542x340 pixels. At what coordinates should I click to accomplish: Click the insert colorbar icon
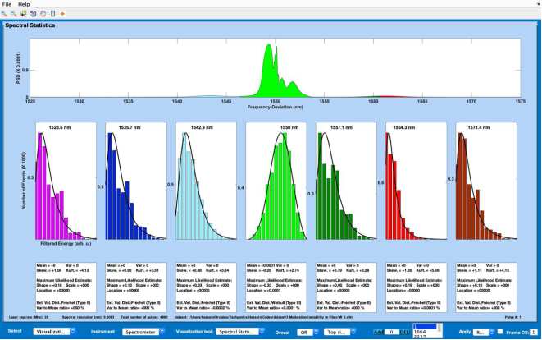pyautogui.click(x=53, y=14)
